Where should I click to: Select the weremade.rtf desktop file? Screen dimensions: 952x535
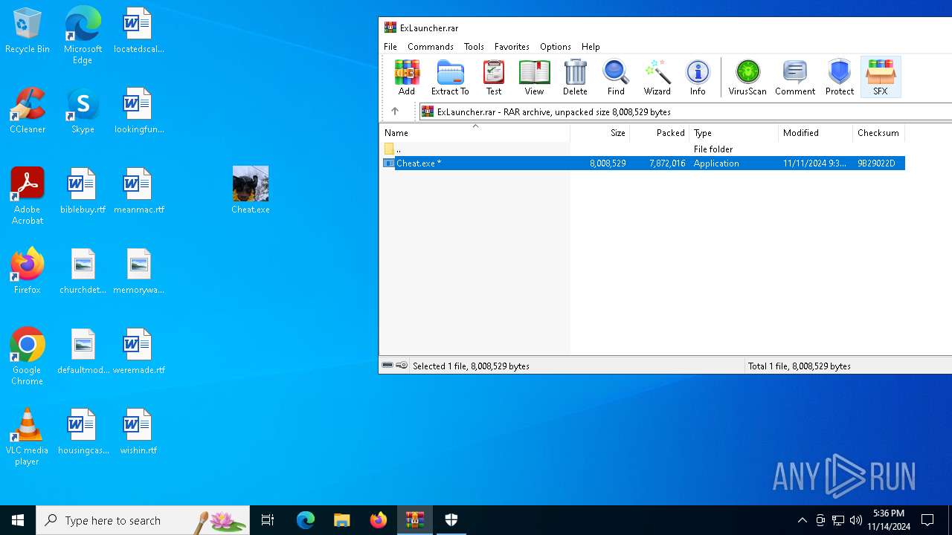(x=138, y=351)
